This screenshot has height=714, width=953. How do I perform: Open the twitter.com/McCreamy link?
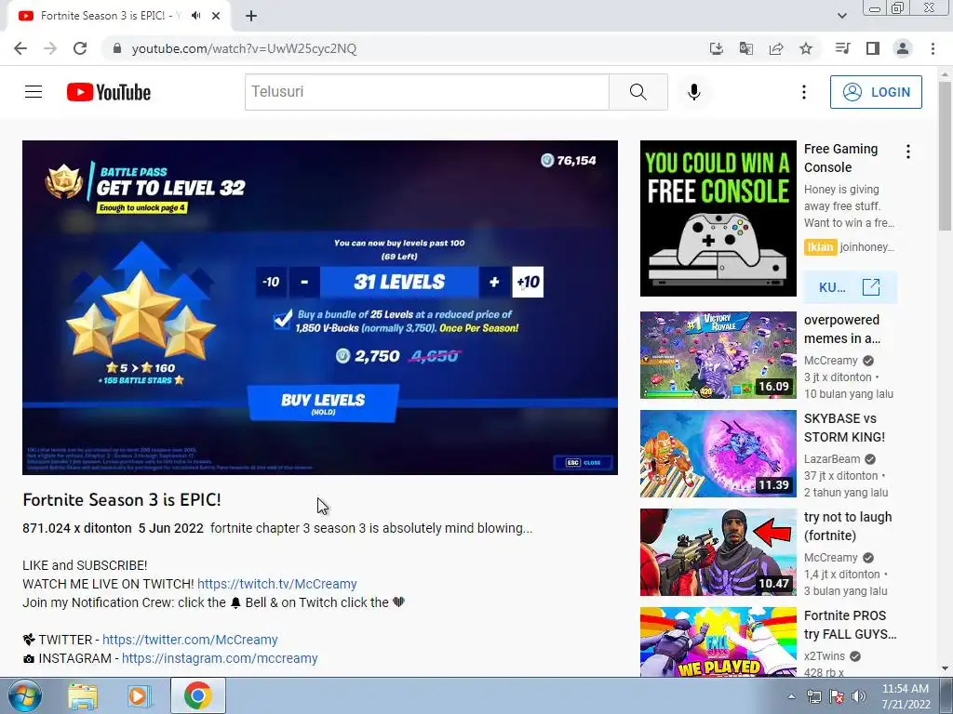pos(190,640)
